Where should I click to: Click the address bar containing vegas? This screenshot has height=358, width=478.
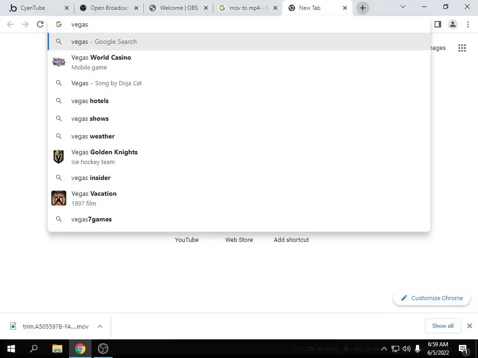[239, 24]
